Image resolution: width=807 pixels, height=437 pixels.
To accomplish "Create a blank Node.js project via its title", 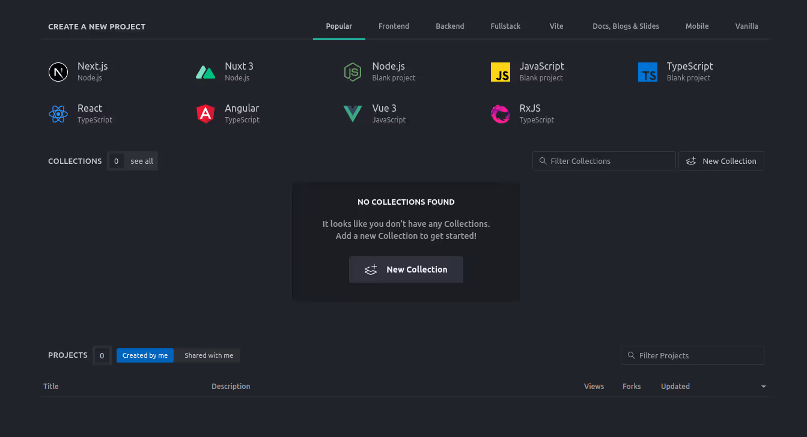I will pos(388,66).
